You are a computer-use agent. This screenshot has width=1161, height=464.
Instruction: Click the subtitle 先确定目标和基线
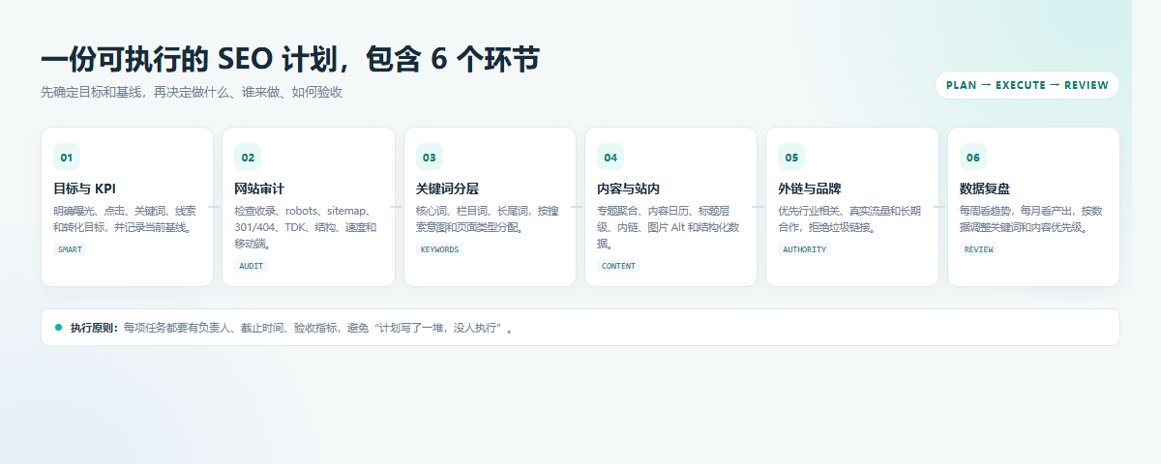pos(192,93)
